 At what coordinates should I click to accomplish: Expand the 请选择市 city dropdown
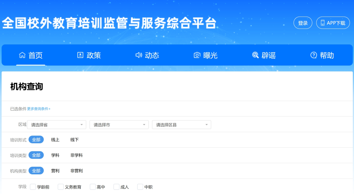pos(119,125)
